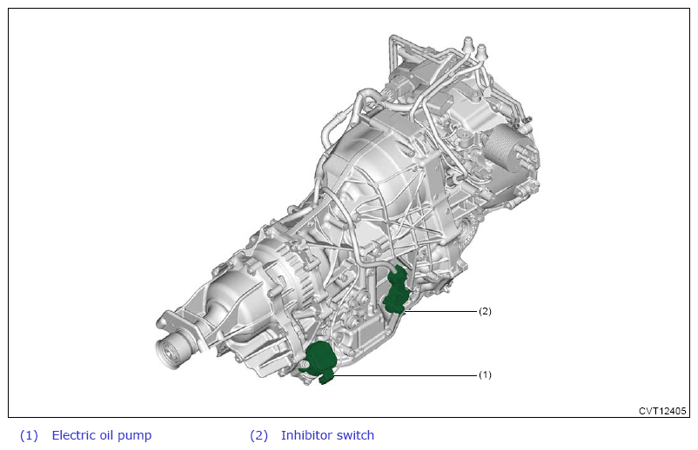The height and width of the screenshot is (450, 698).
Task: Click the leader line for callout (1)
Action: [409, 375]
